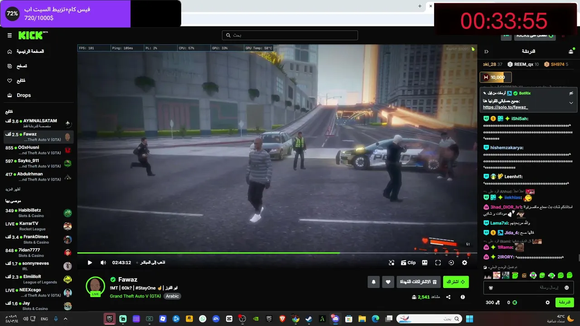Click the Grand Theft Auto V category link

point(135,296)
